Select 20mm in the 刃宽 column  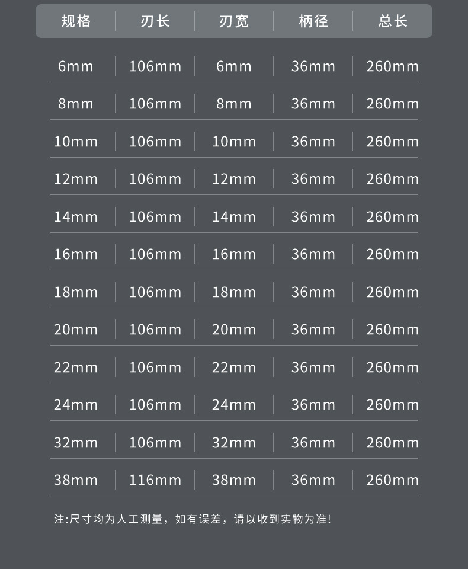234,330
